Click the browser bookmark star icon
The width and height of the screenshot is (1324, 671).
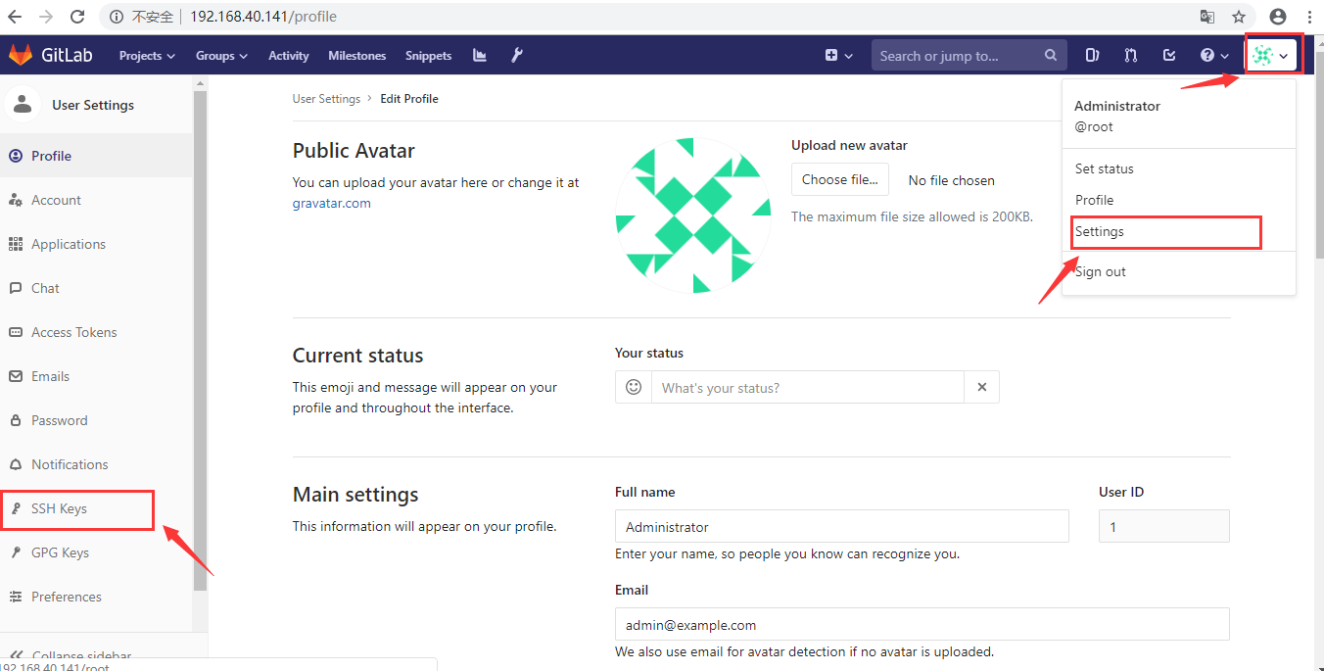pyautogui.click(x=1239, y=17)
